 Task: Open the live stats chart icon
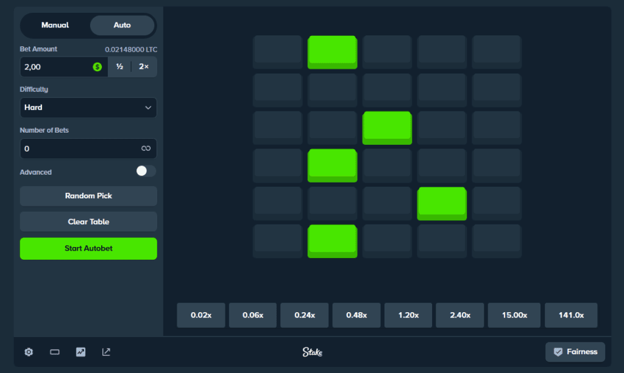click(x=80, y=352)
